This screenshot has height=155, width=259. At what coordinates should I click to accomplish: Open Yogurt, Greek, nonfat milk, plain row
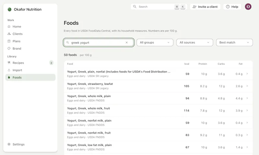(x=158, y=123)
